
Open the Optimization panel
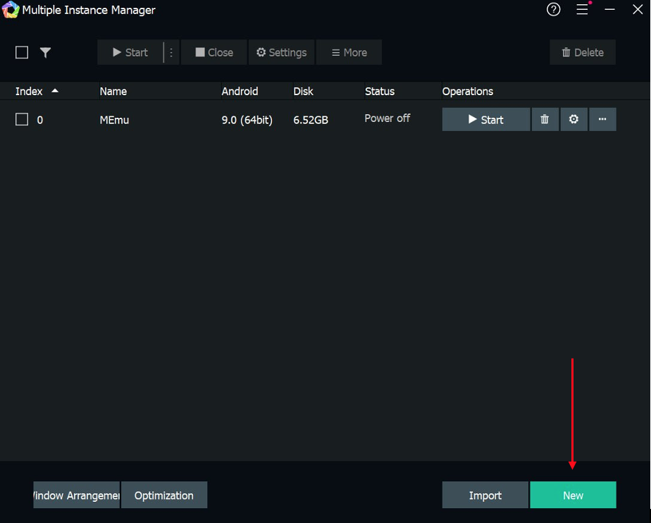[x=164, y=495]
